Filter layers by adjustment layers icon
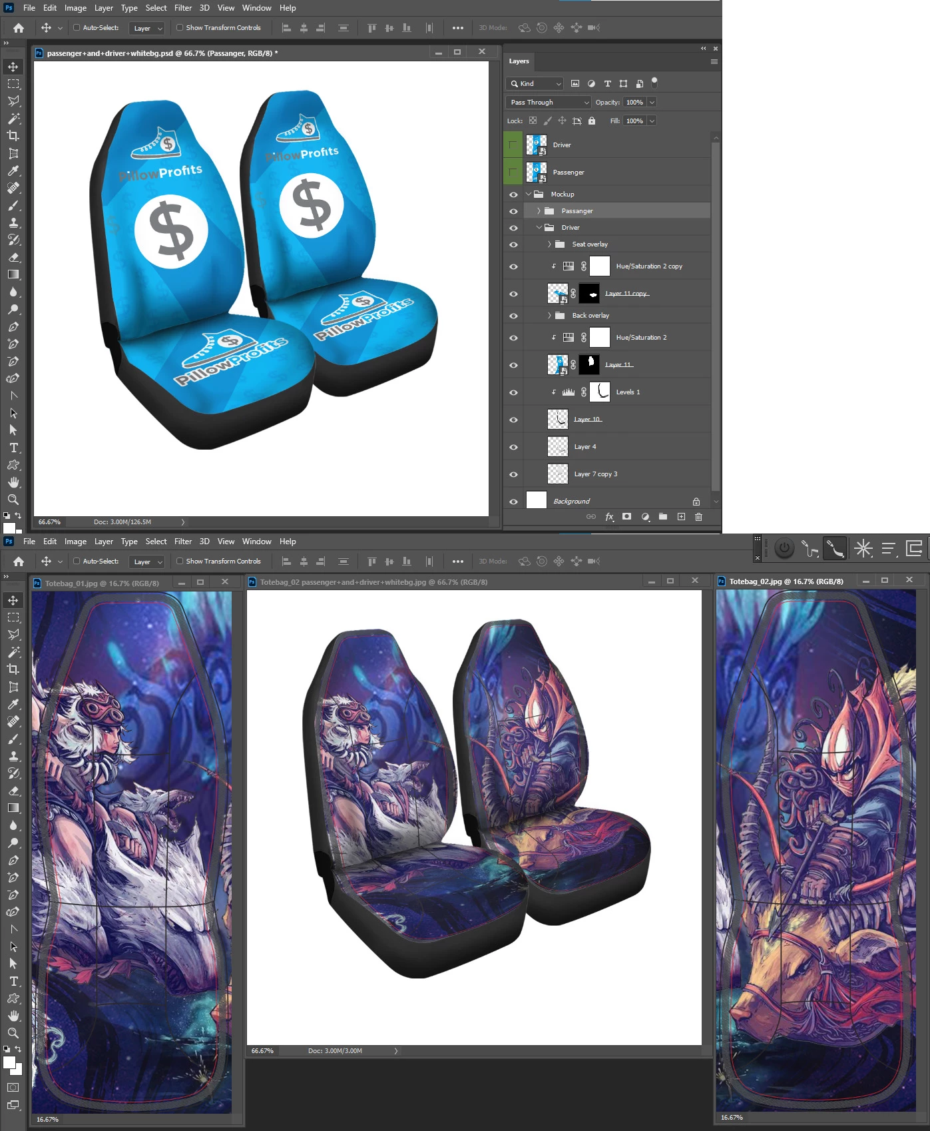 [591, 83]
